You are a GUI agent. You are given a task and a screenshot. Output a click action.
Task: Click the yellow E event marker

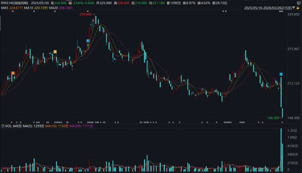click(x=55, y=52)
